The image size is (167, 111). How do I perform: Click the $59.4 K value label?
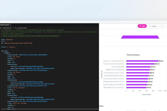[149, 87]
